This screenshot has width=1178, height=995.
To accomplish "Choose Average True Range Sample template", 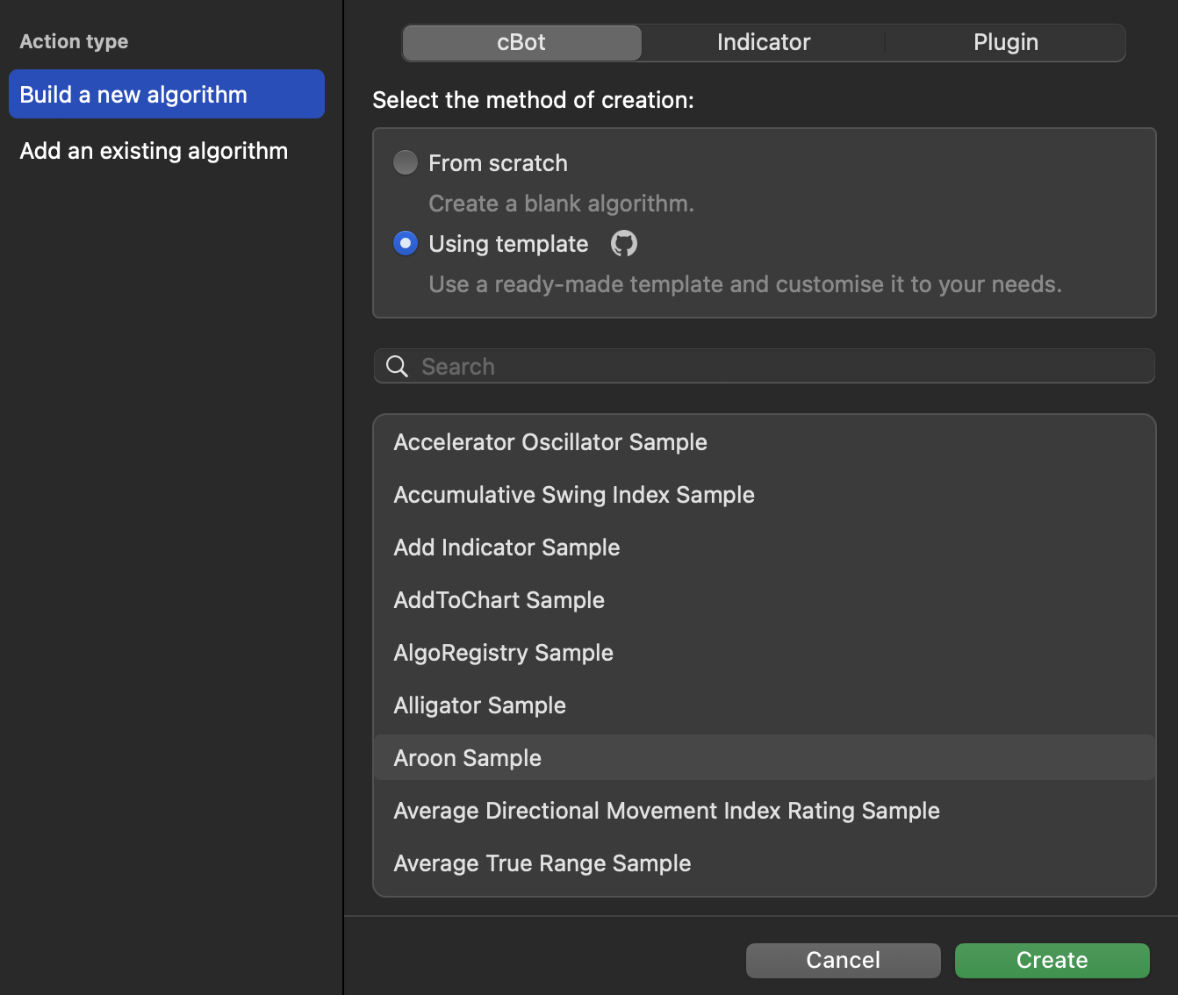I will (x=542, y=863).
